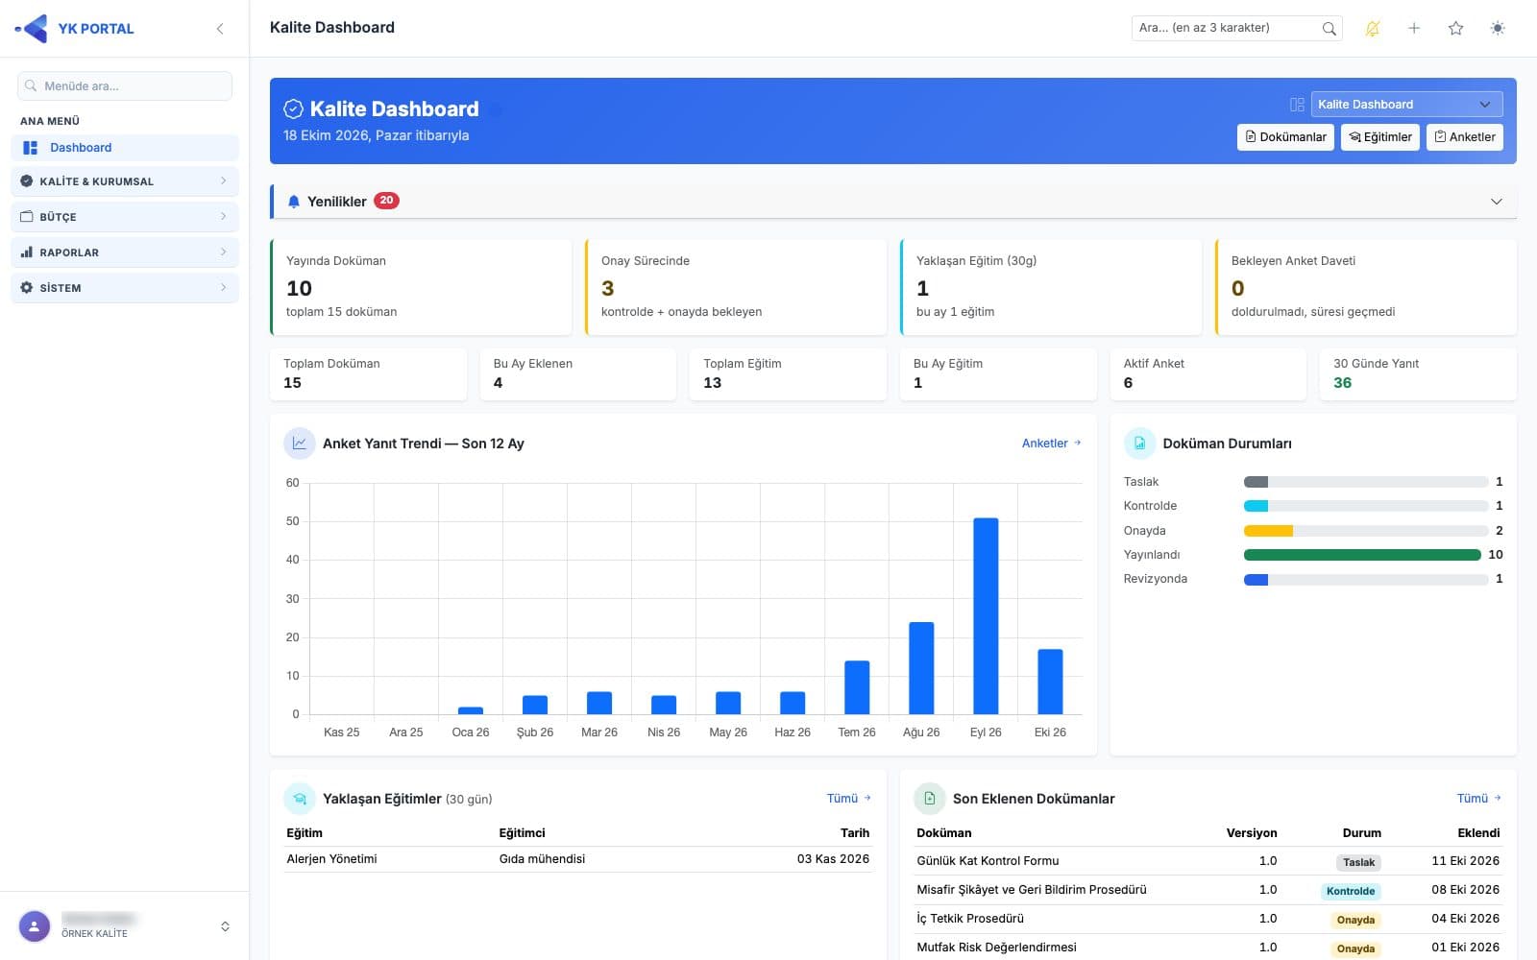Click İç Tetkik Prosedürü document row
Viewport: 1537px width, 960px height.
(x=1208, y=919)
